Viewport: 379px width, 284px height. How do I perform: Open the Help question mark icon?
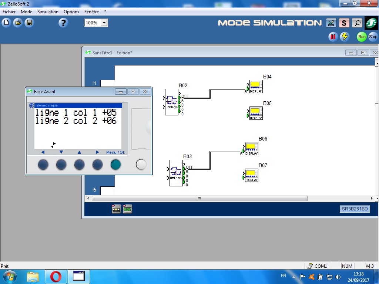(x=63, y=23)
